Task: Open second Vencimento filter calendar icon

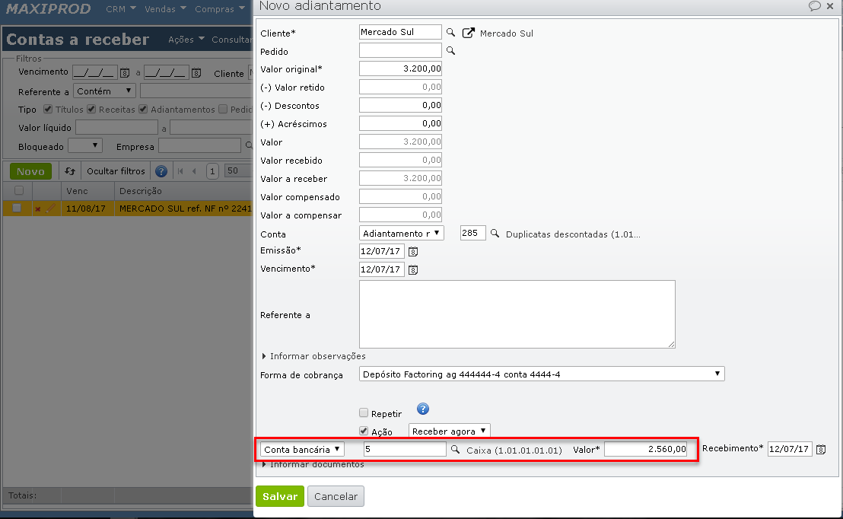Action: click(x=196, y=72)
